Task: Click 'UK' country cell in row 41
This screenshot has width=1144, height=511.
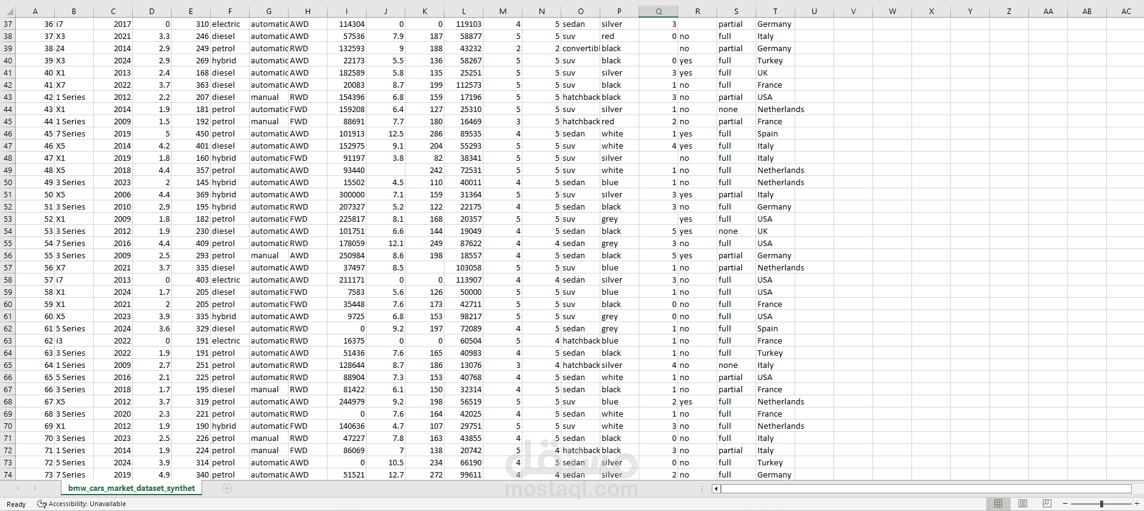Action: pyautogui.click(x=776, y=73)
